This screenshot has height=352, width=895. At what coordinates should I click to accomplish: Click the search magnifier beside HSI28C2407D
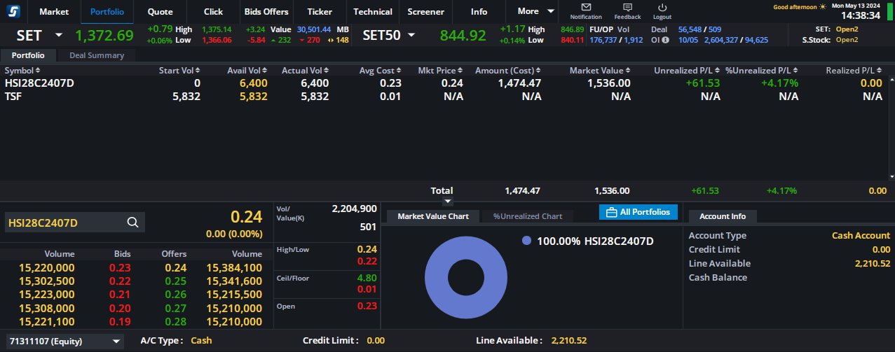pos(132,223)
